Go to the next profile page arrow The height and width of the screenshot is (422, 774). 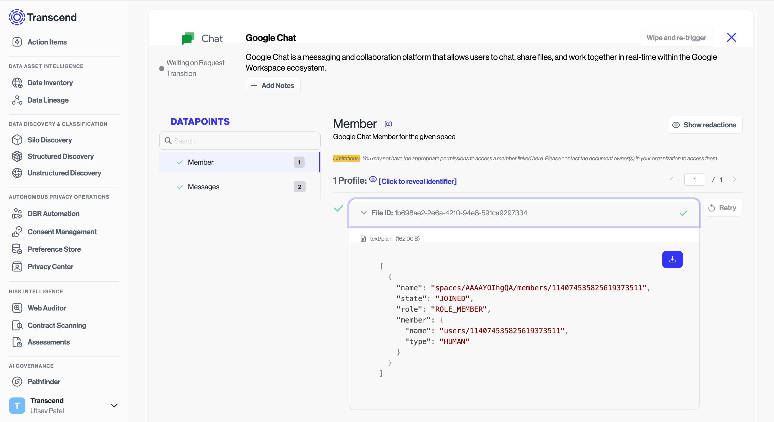[x=734, y=180]
